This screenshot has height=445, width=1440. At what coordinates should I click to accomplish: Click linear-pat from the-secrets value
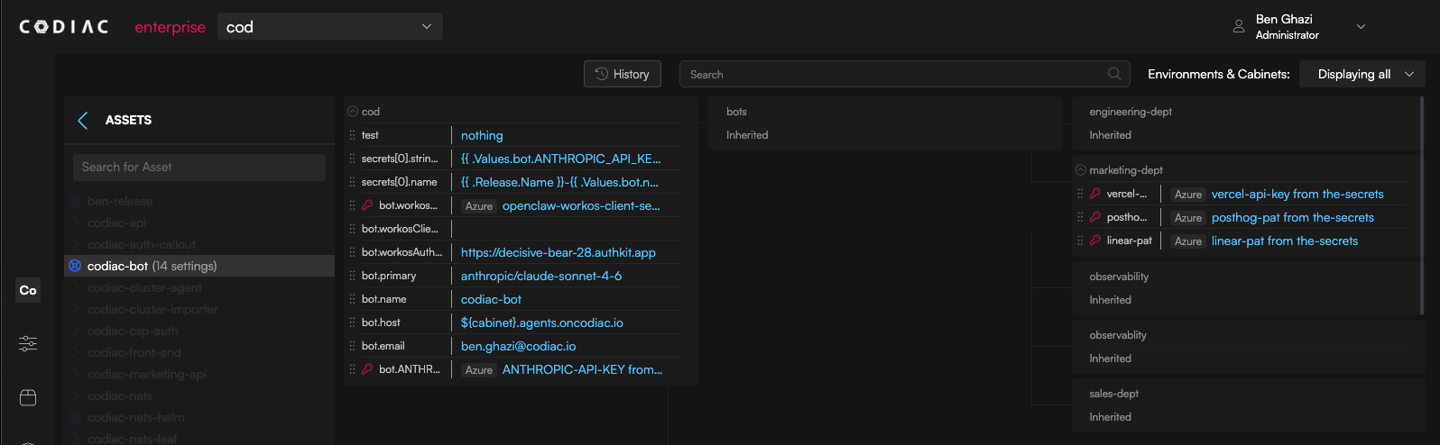tap(1285, 241)
